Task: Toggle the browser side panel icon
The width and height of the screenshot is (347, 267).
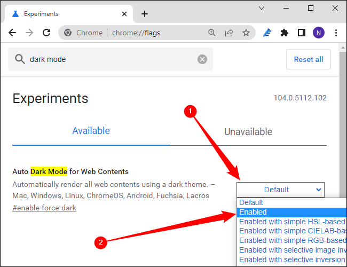Action: pos(301,33)
